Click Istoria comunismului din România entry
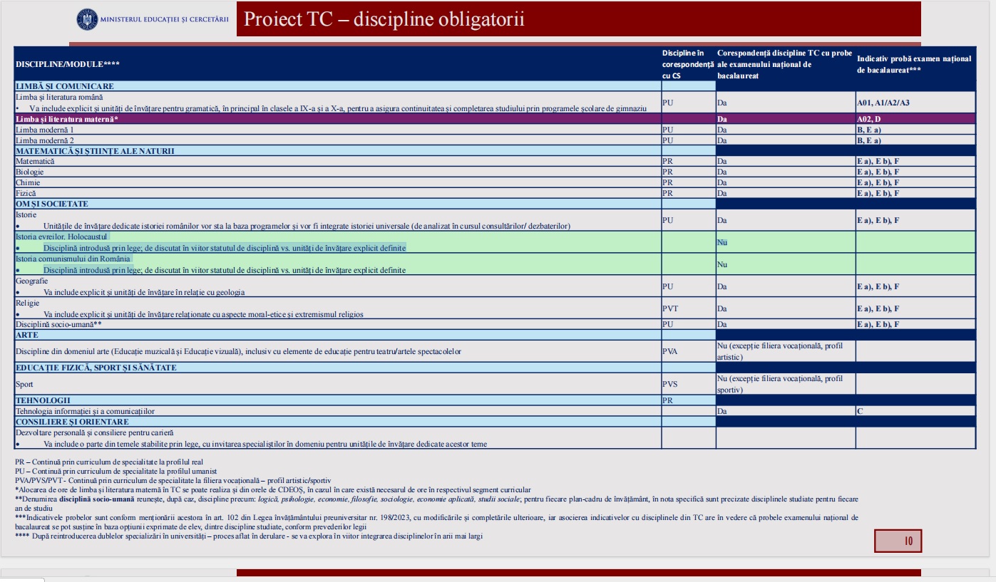This screenshot has width=996, height=582. tap(73, 259)
